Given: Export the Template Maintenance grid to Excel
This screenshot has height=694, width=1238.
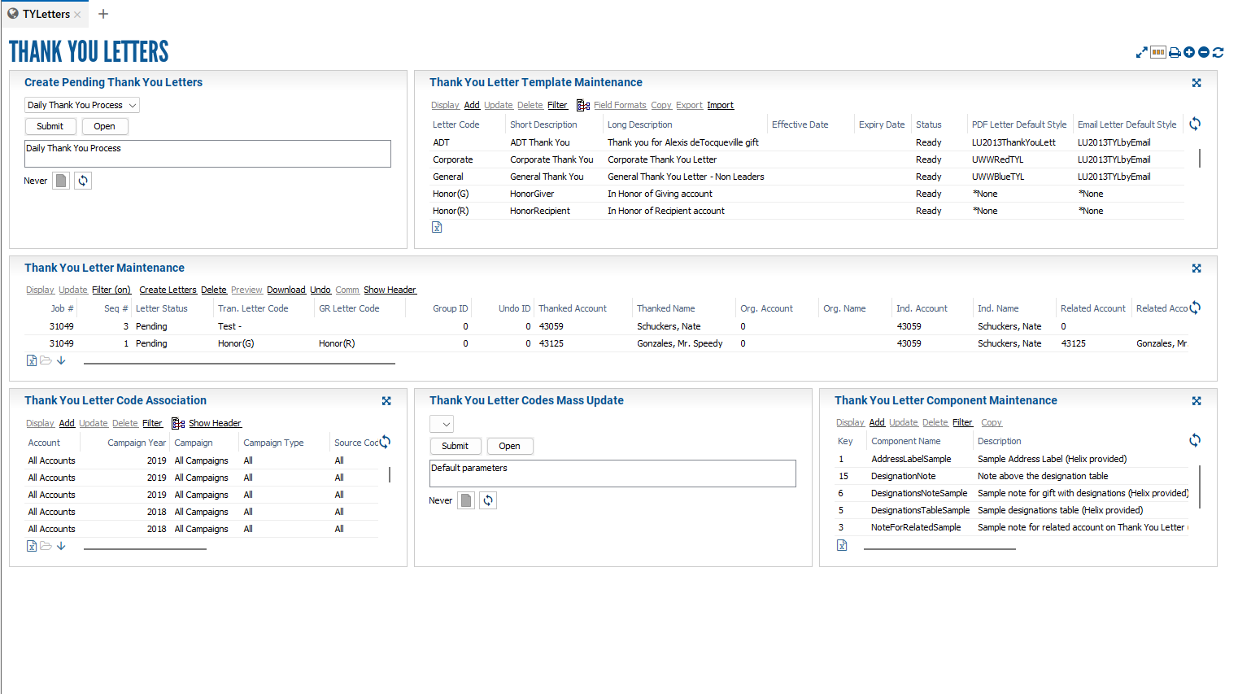Looking at the screenshot, I should [437, 228].
